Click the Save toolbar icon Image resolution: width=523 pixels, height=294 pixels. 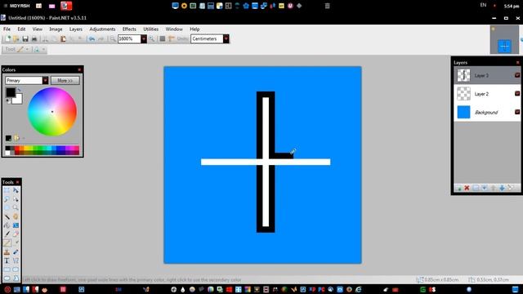[25, 39]
